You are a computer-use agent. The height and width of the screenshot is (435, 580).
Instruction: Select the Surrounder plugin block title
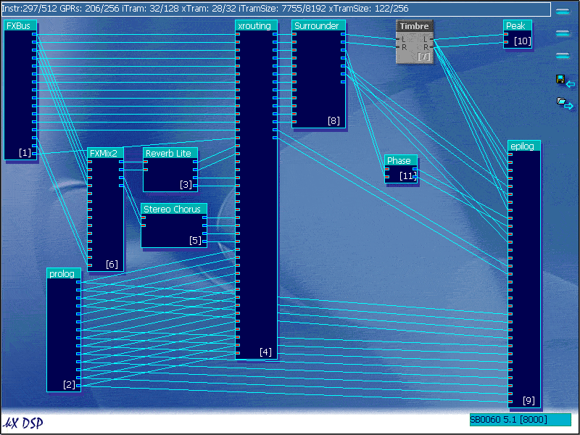pos(318,25)
